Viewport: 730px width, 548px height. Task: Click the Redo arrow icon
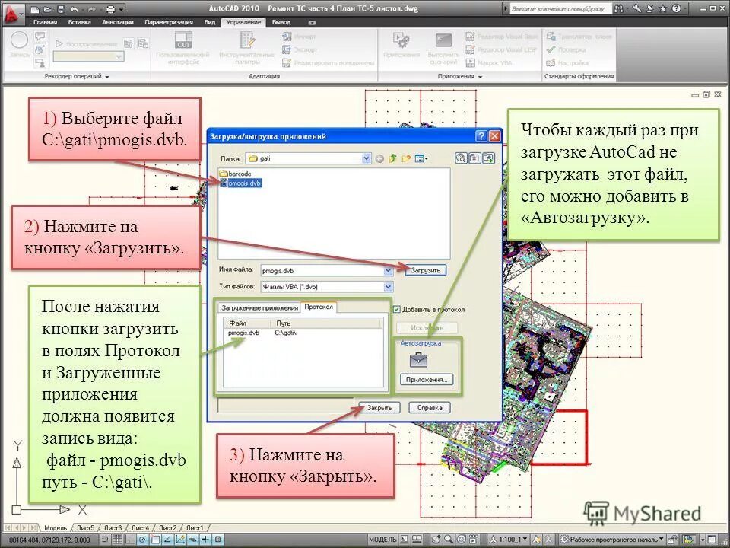tap(92, 9)
